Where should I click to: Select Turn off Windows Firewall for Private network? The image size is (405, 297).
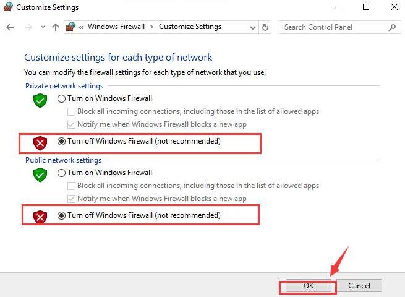tap(61, 141)
